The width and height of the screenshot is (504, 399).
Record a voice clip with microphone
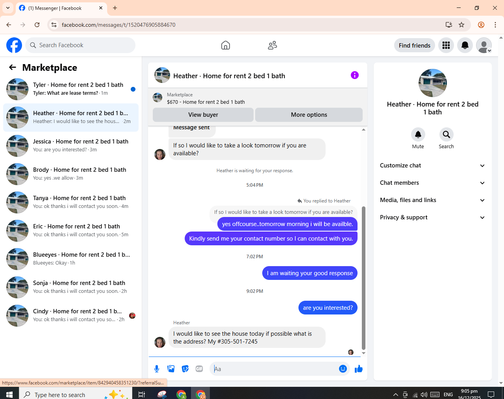coord(157,369)
